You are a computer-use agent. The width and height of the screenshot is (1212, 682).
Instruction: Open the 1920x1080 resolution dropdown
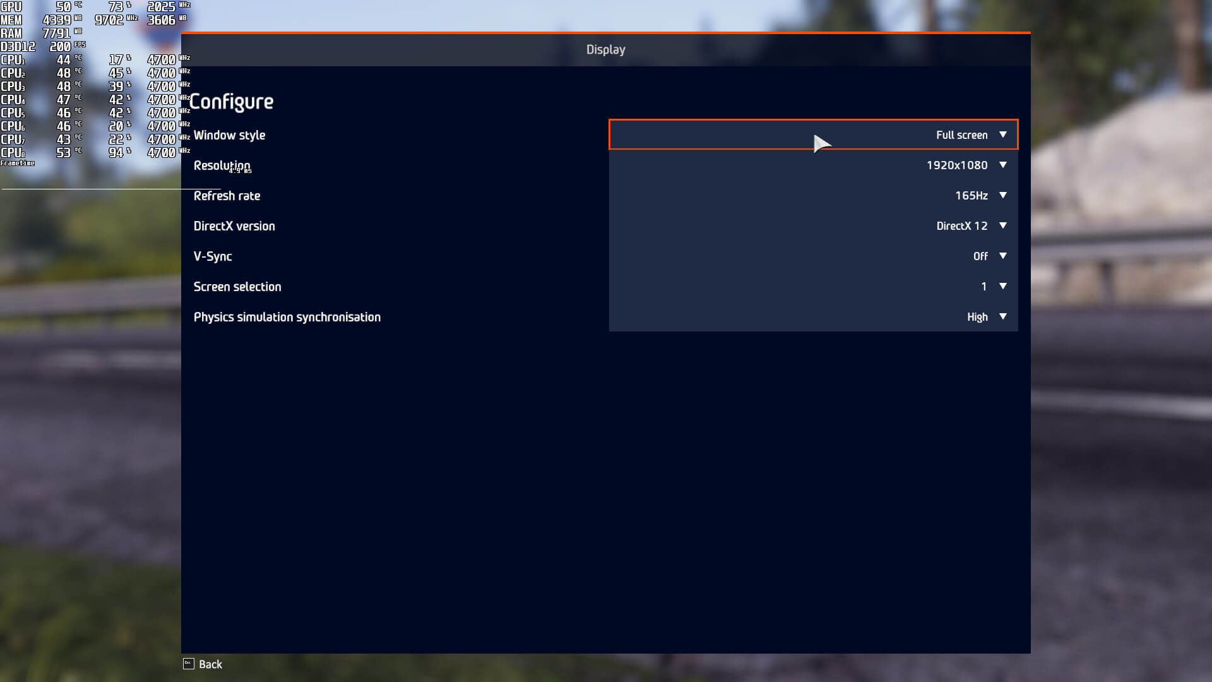[x=956, y=165]
